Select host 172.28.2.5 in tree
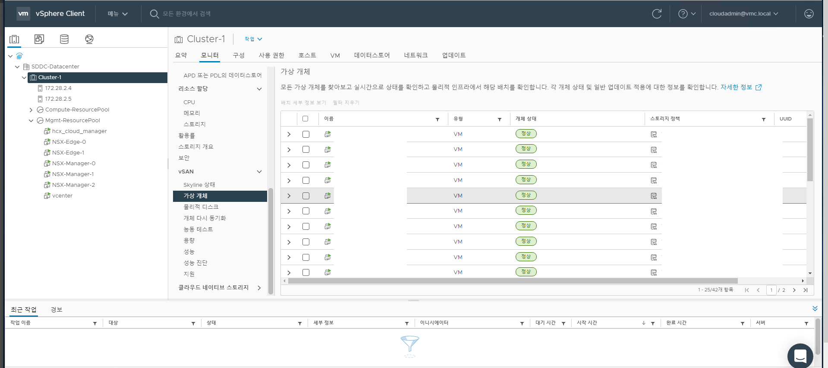The height and width of the screenshot is (368, 828). tap(58, 99)
